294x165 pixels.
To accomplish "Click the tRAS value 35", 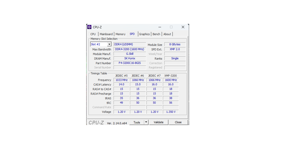I will 121,98.
